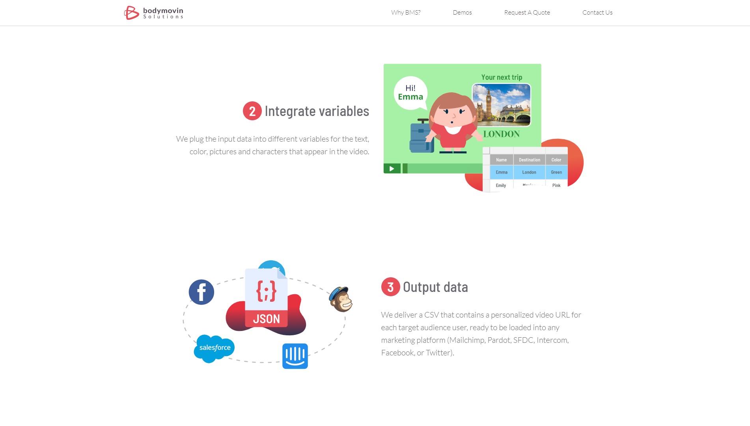Play the personalized video illustration
The image size is (750, 426).
(x=392, y=168)
